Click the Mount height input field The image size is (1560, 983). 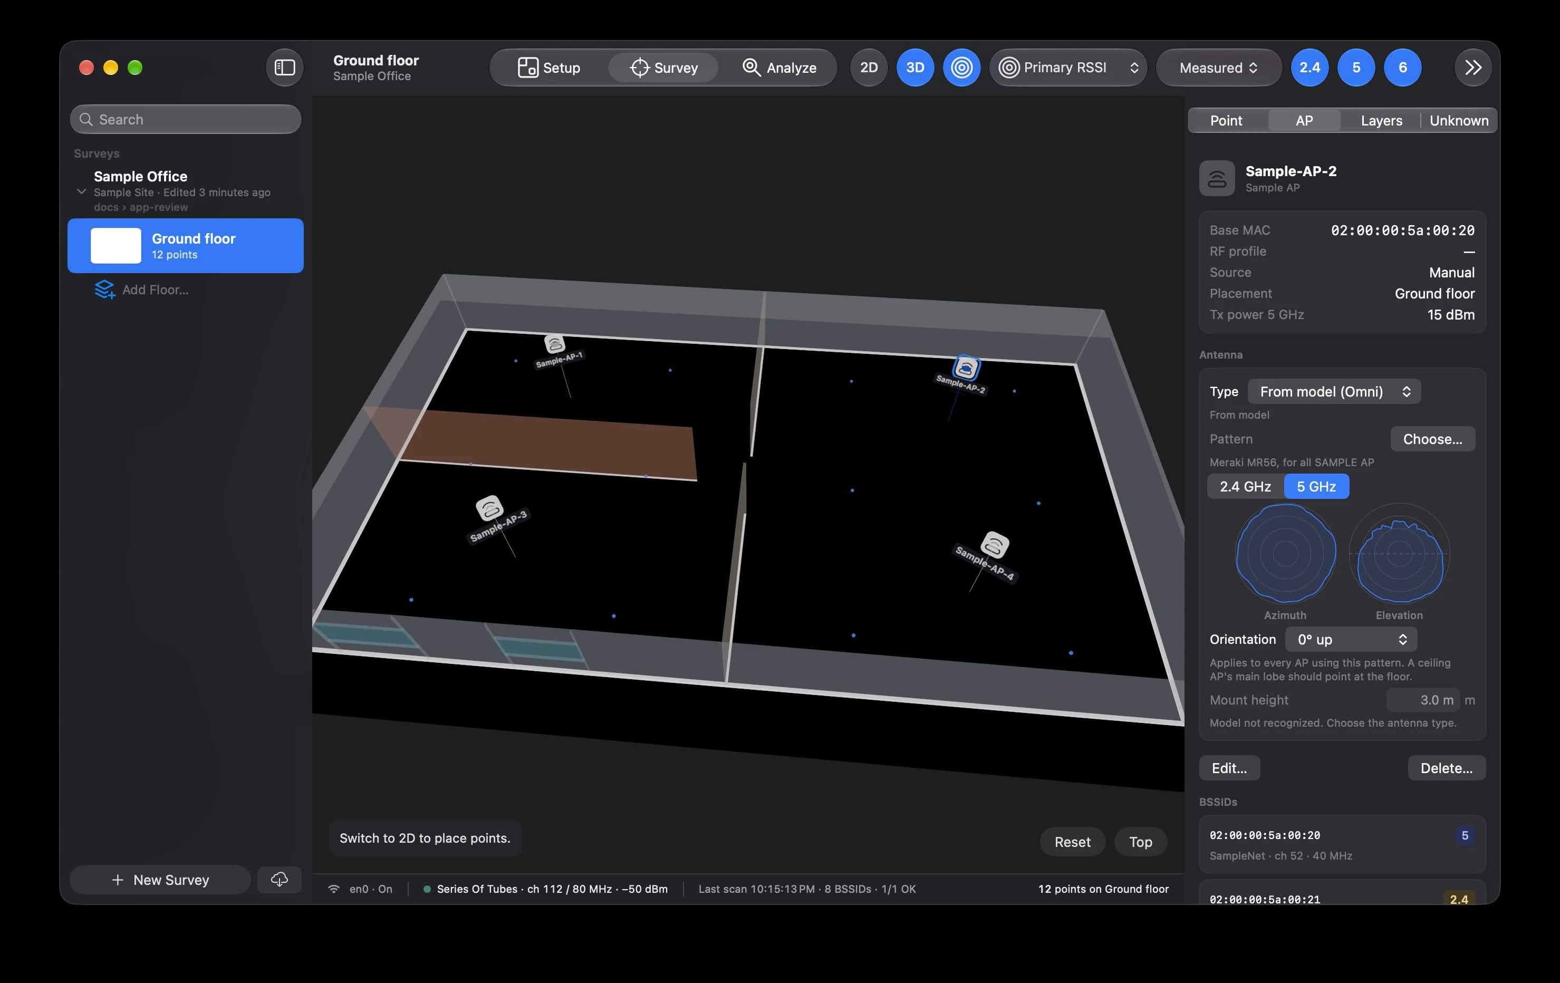pyautogui.click(x=1423, y=700)
